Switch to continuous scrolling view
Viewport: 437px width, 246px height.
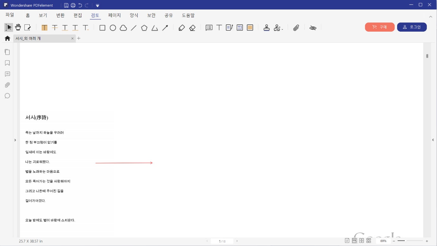coord(354,241)
